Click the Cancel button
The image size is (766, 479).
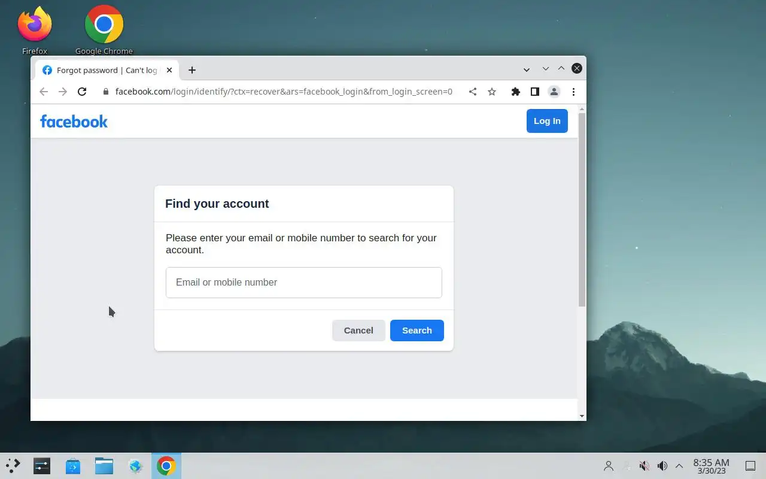coord(358,331)
